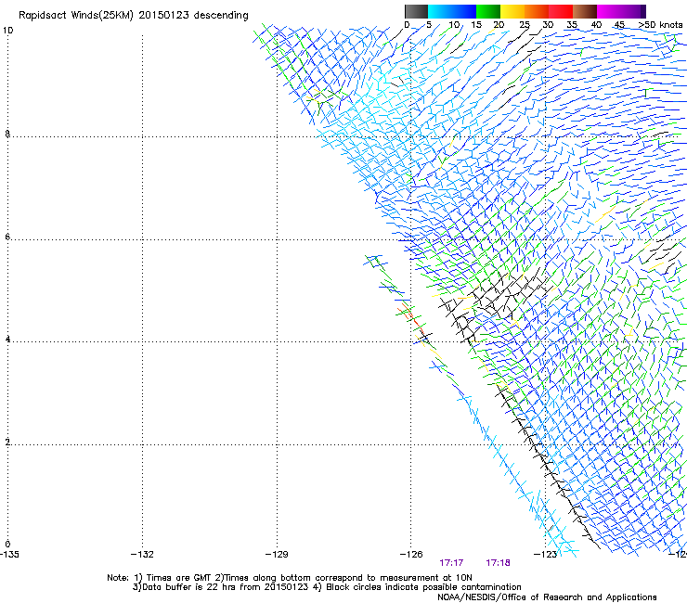687x603 pixels.
Task: Click the -132 longitude axis label
Action: pyautogui.click(x=142, y=555)
